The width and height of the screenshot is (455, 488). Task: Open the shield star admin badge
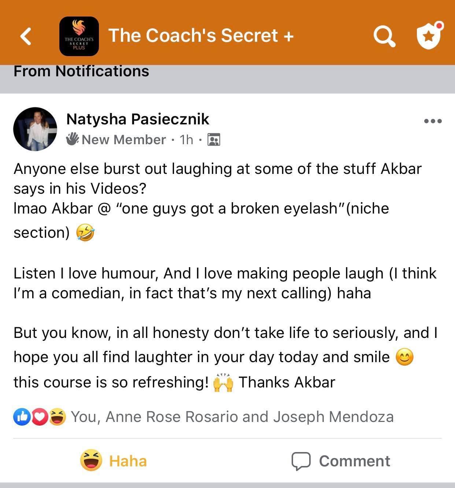click(429, 36)
